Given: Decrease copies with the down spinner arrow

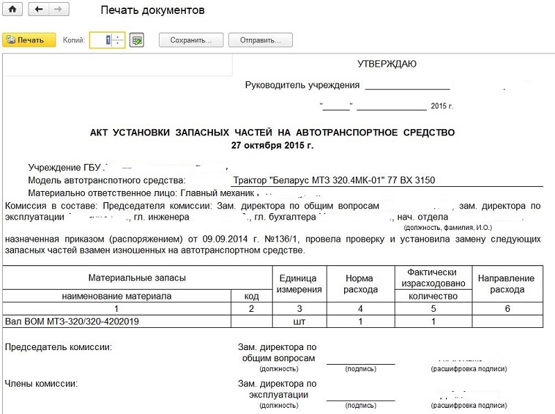Looking at the screenshot, I should click(118, 44).
